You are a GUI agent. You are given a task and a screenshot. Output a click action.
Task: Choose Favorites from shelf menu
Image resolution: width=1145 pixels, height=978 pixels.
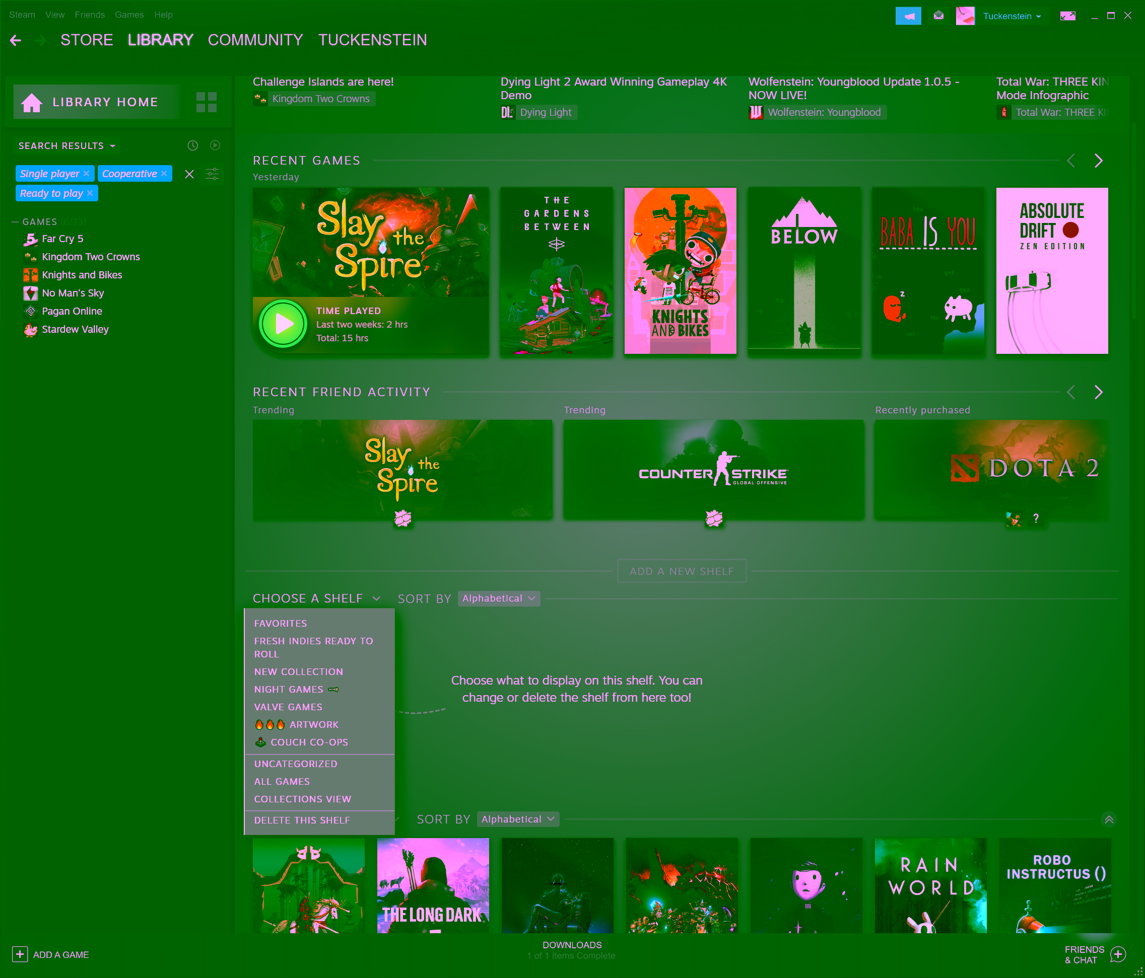281,624
